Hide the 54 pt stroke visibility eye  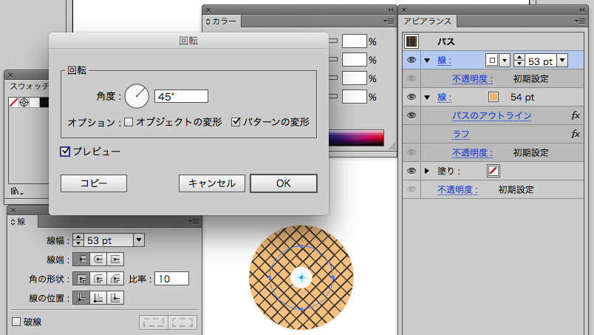(x=411, y=97)
